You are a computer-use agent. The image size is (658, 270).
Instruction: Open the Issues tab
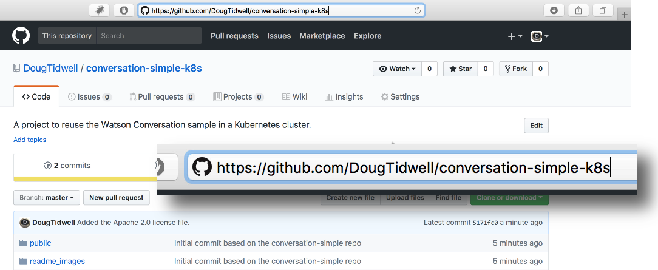pyautogui.click(x=89, y=97)
